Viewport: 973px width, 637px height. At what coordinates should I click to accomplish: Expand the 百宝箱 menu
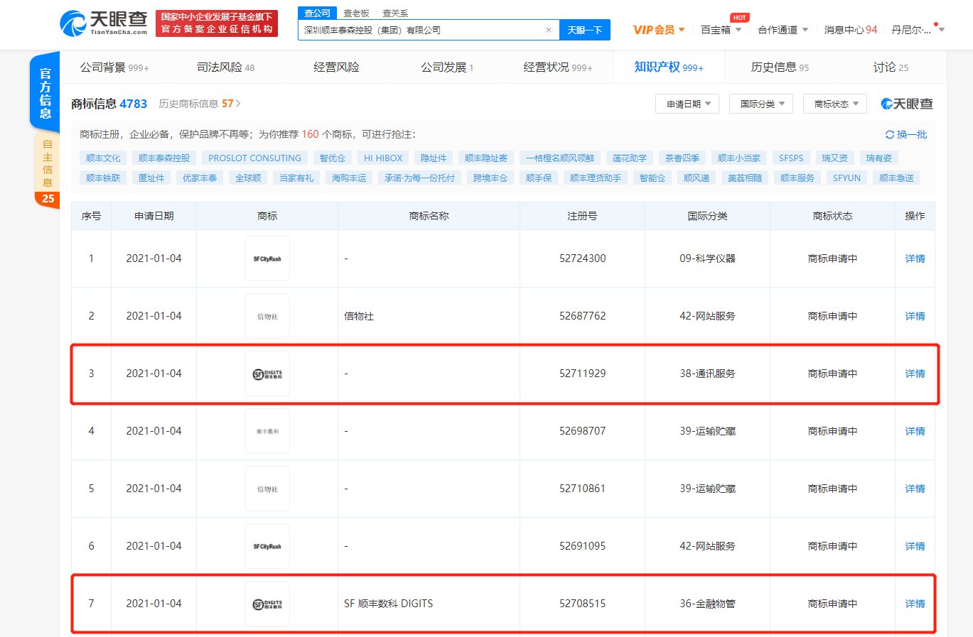pos(721,30)
